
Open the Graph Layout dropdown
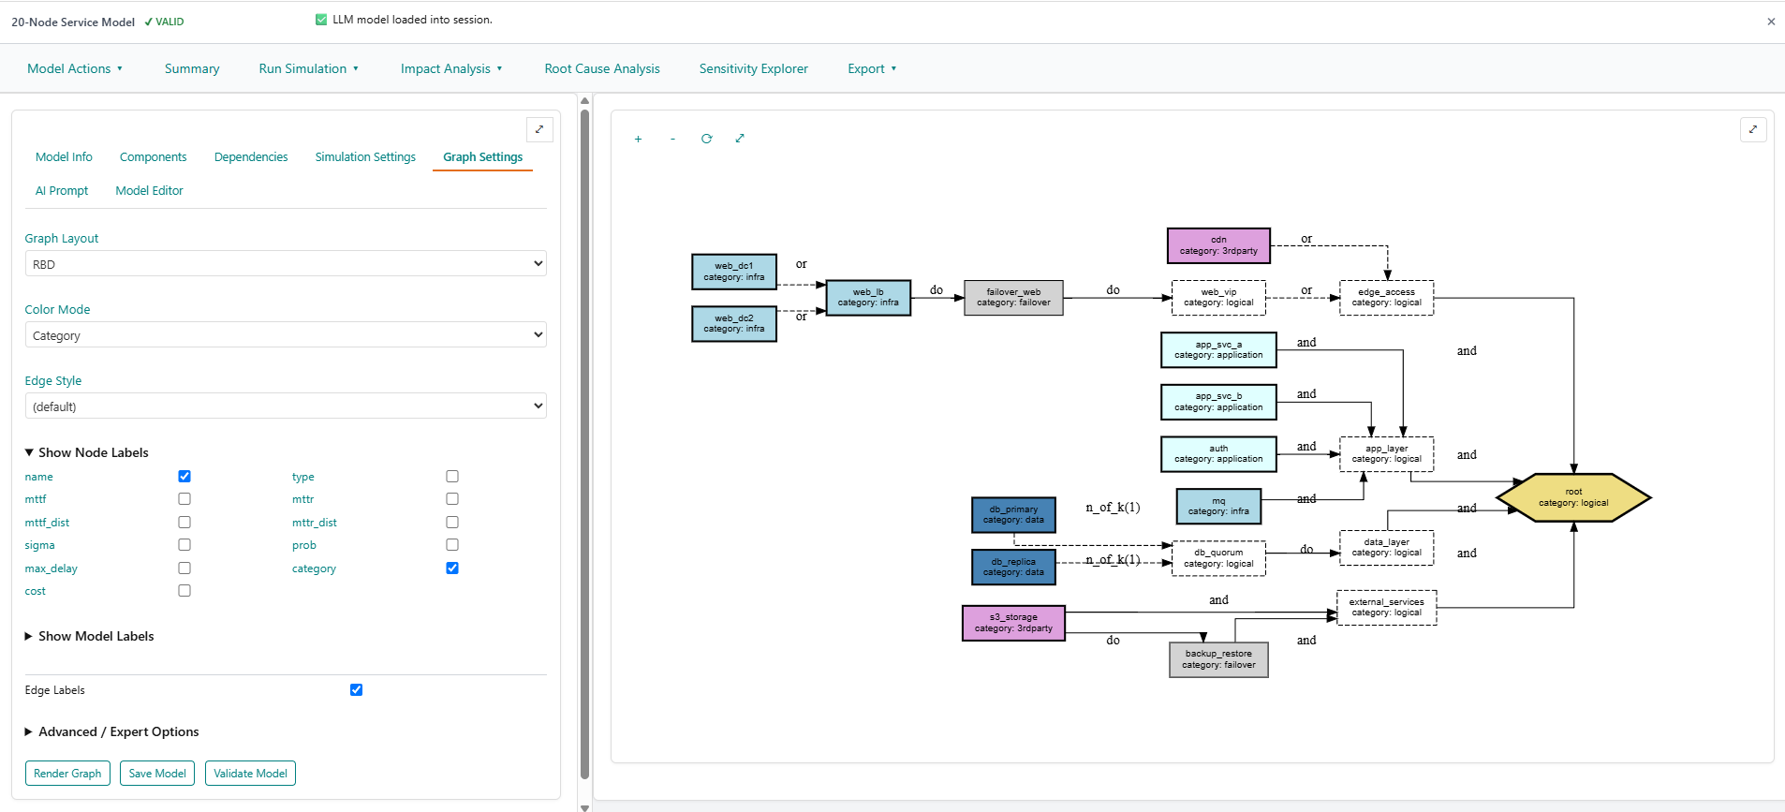coord(286,264)
